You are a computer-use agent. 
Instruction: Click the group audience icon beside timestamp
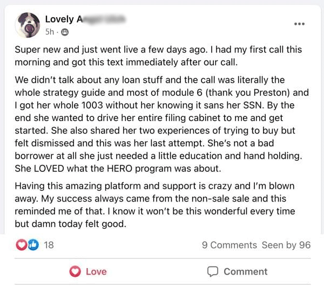click(65, 32)
